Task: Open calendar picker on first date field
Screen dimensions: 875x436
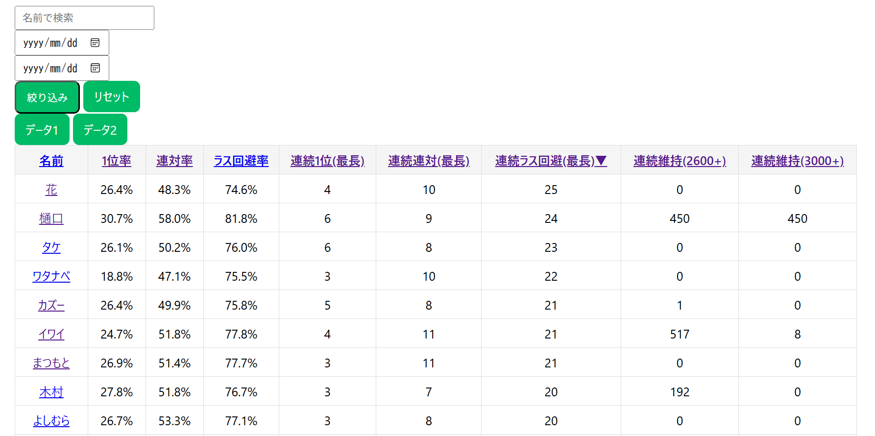Action: pyautogui.click(x=95, y=43)
